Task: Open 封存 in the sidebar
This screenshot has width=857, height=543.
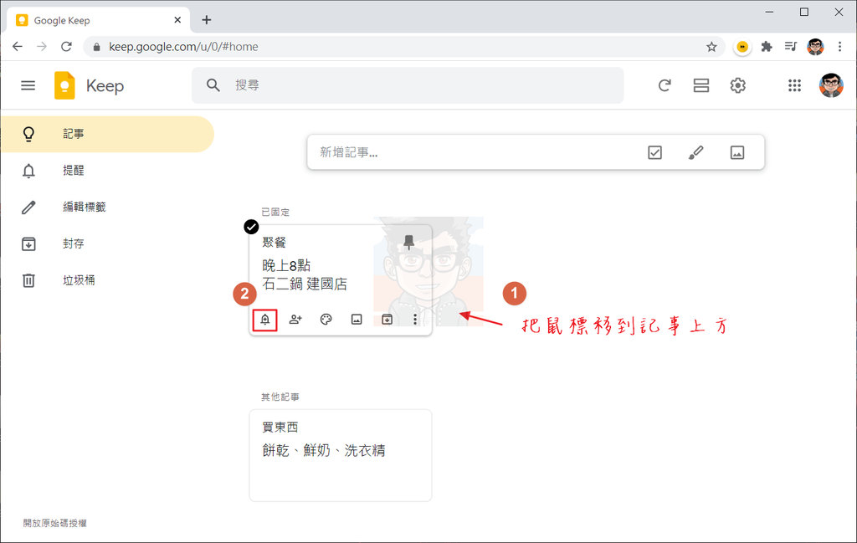Action: pyautogui.click(x=107, y=243)
